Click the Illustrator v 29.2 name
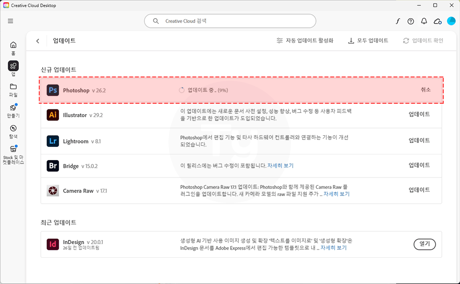The width and height of the screenshot is (460, 284). [83, 115]
